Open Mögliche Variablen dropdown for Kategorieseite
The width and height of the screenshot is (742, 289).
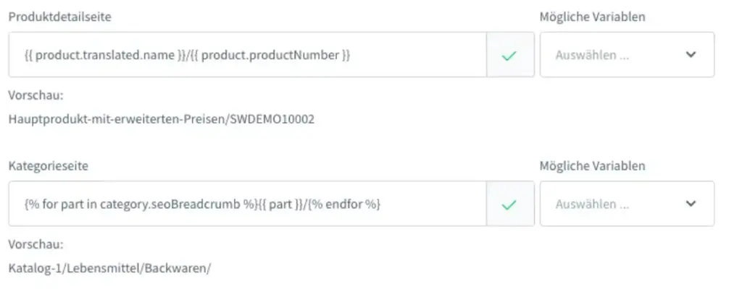[x=627, y=204]
